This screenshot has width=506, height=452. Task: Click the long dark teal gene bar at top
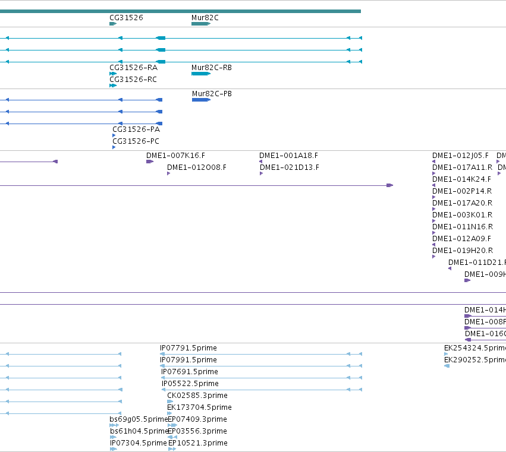(x=180, y=11)
